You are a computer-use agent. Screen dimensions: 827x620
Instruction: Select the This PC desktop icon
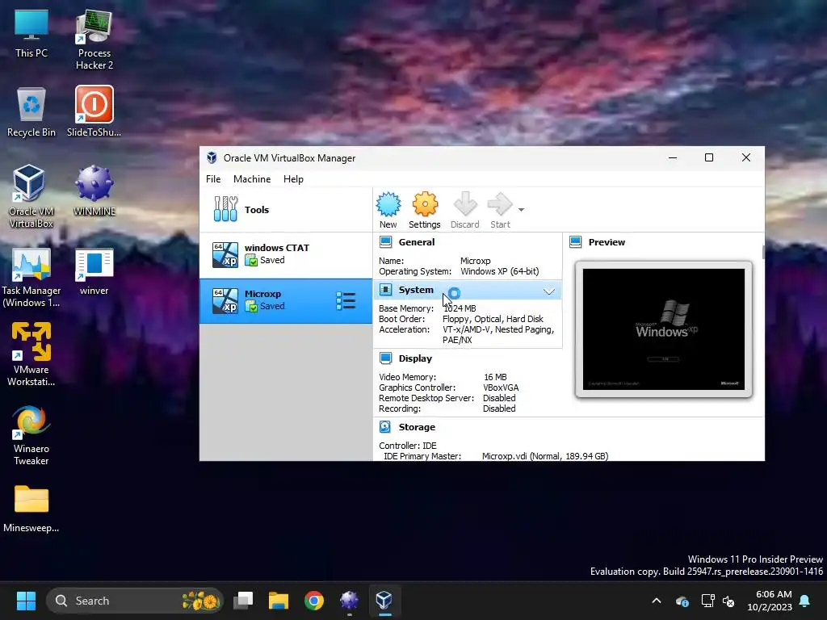click(31, 33)
